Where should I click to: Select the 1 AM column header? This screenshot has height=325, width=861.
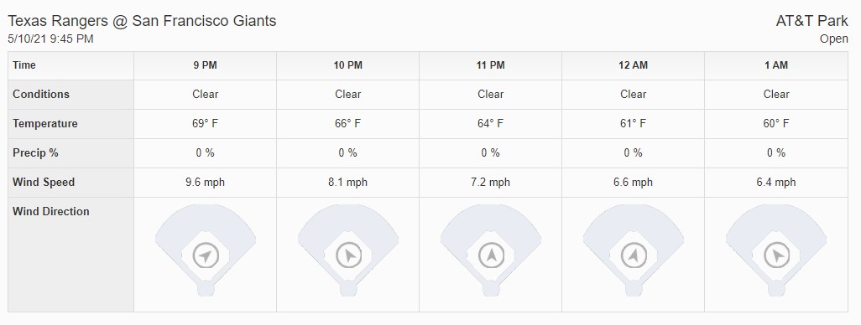point(776,65)
